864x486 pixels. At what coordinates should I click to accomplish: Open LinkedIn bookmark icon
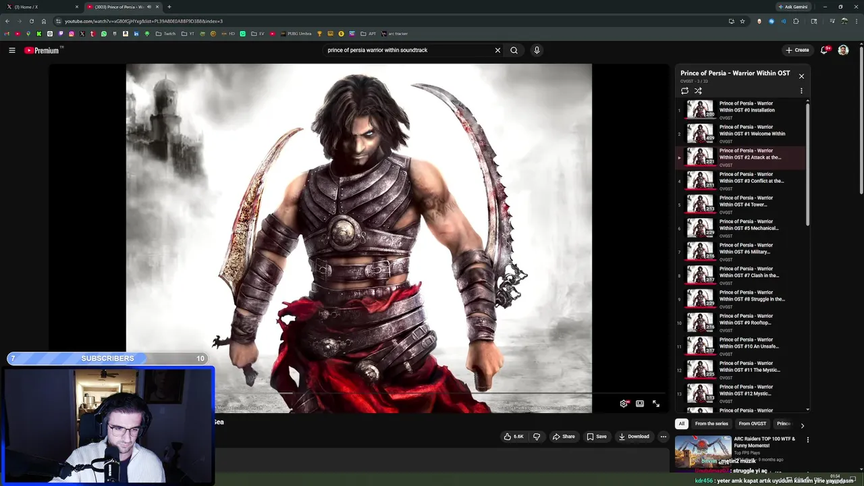coord(136,34)
